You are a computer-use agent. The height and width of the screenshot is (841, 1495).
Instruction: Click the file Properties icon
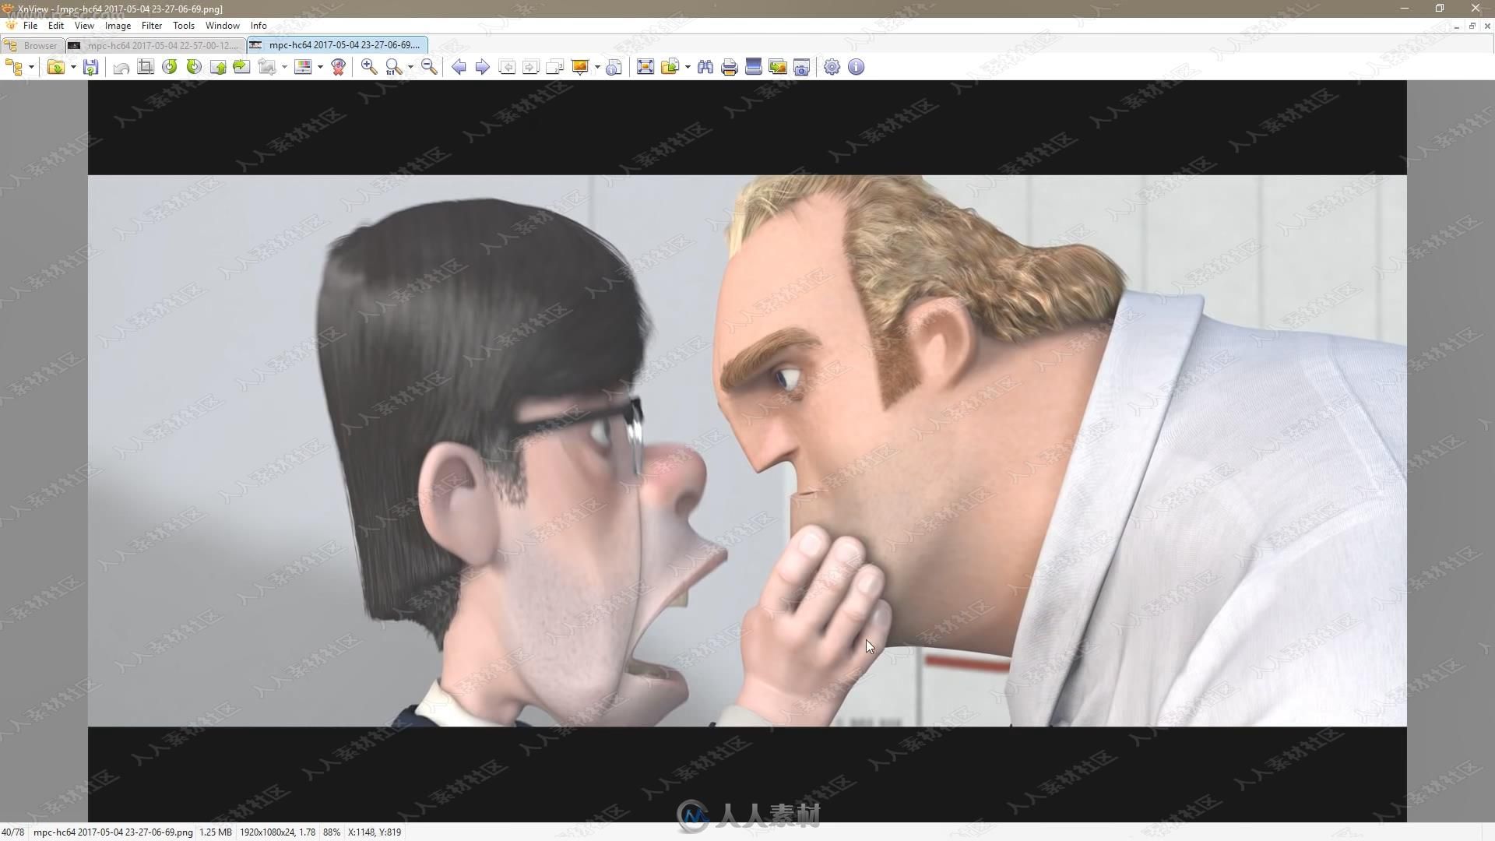[614, 67]
